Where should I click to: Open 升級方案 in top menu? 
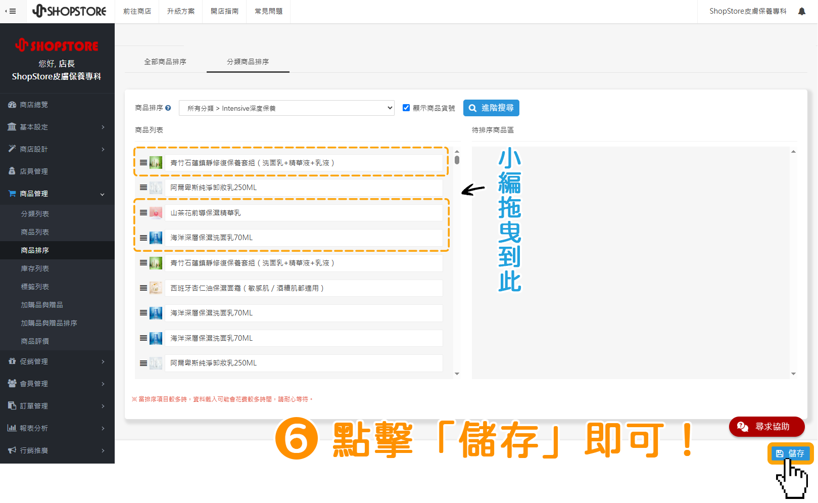tap(181, 11)
